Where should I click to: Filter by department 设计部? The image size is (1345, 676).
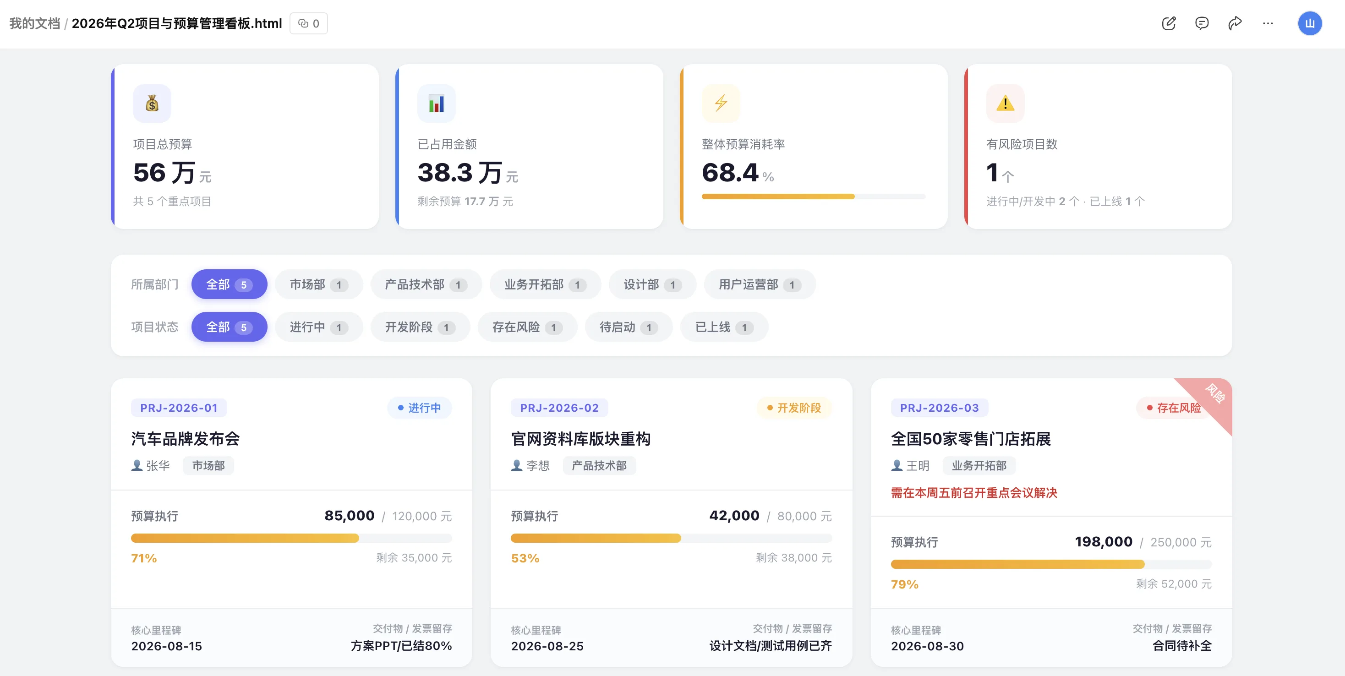[x=653, y=284]
